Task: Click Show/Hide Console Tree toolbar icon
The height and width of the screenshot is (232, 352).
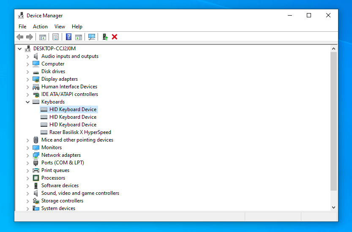Action: point(42,37)
